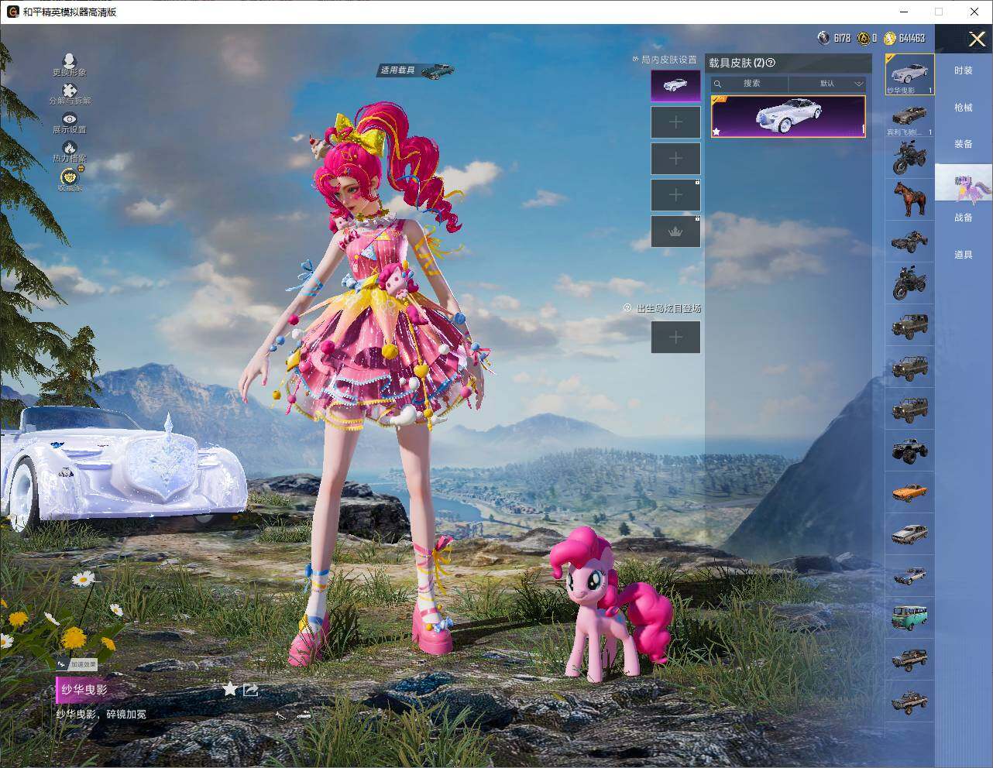Select the 纱华曳影 vehicle in list
993x768 pixels.
pyautogui.click(x=909, y=74)
